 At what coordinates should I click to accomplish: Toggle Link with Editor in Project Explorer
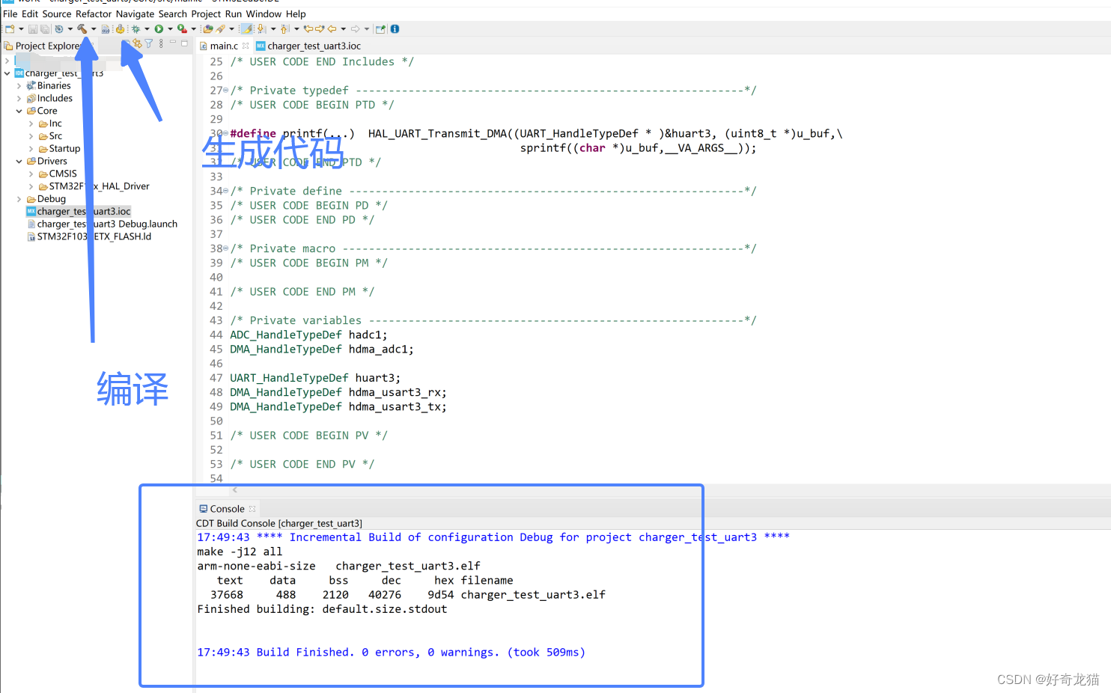point(137,43)
